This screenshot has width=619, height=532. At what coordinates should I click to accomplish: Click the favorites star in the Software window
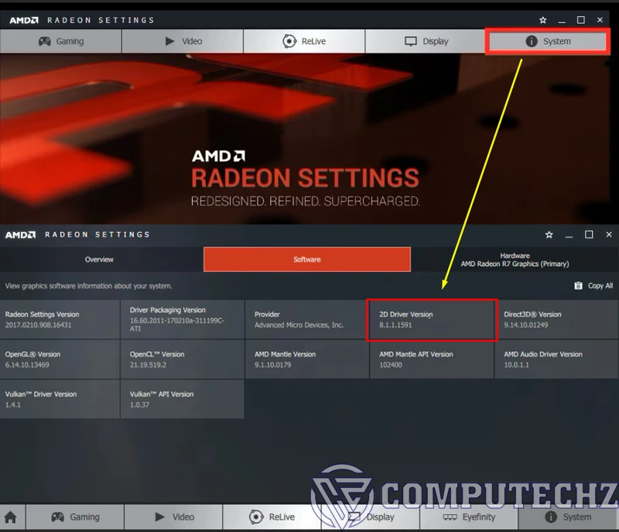coord(549,235)
